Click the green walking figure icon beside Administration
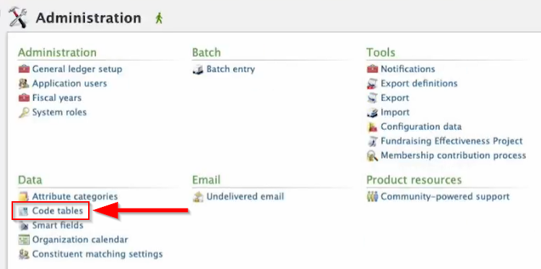Screen dimensions: 541x269 pyautogui.click(x=159, y=18)
